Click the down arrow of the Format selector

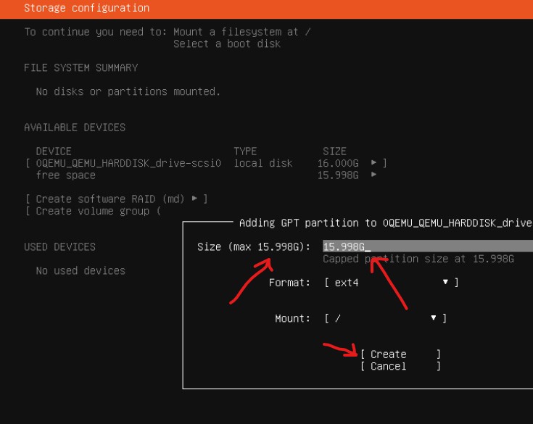pos(445,282)
